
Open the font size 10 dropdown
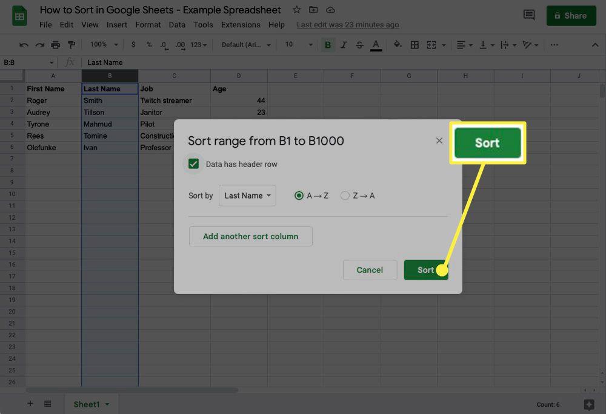[x=298, y=45]
